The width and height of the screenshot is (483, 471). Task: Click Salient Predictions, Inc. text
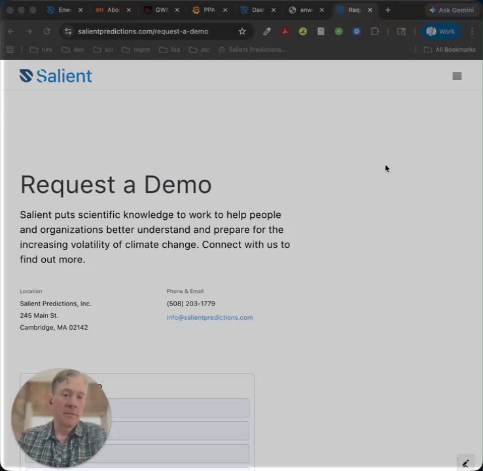pyautogui.click(x=56, y=304)
